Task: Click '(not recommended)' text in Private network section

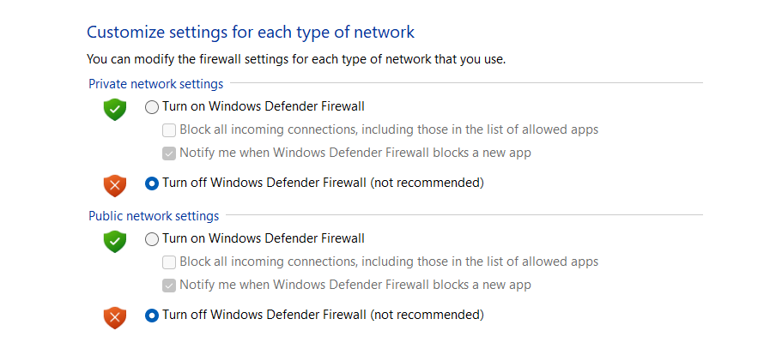Action: (x=427, y=183)
